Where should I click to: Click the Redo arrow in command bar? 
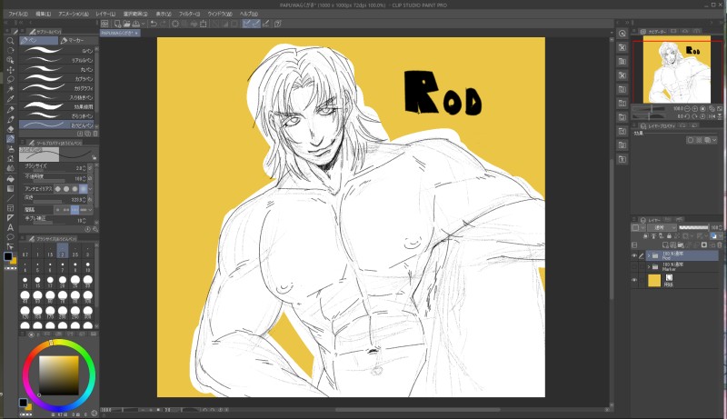pos(163,24)
